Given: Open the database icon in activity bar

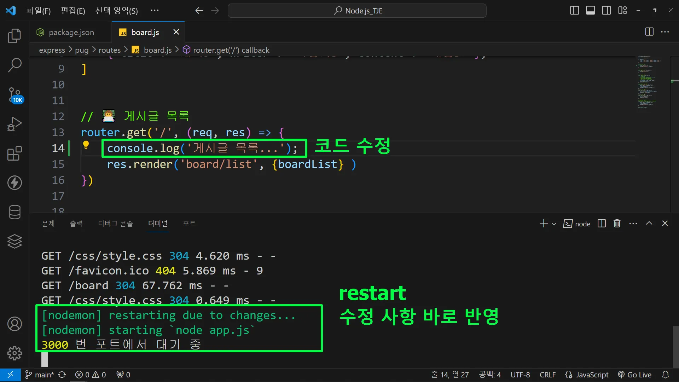Looking at the screenshot, I should (14, 212).
